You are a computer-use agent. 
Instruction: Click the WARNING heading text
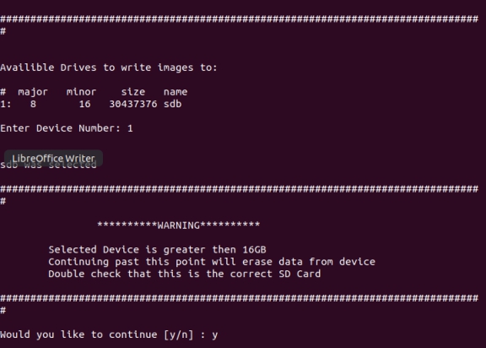point(179,226)
